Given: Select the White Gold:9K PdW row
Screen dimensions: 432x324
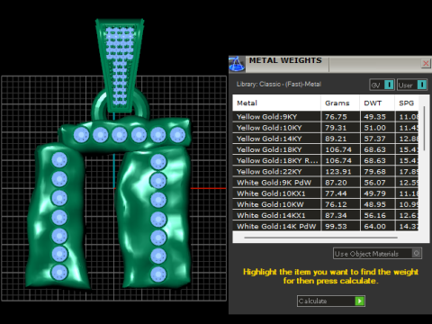Looking at the screenshot, I should tap(326, 183).
